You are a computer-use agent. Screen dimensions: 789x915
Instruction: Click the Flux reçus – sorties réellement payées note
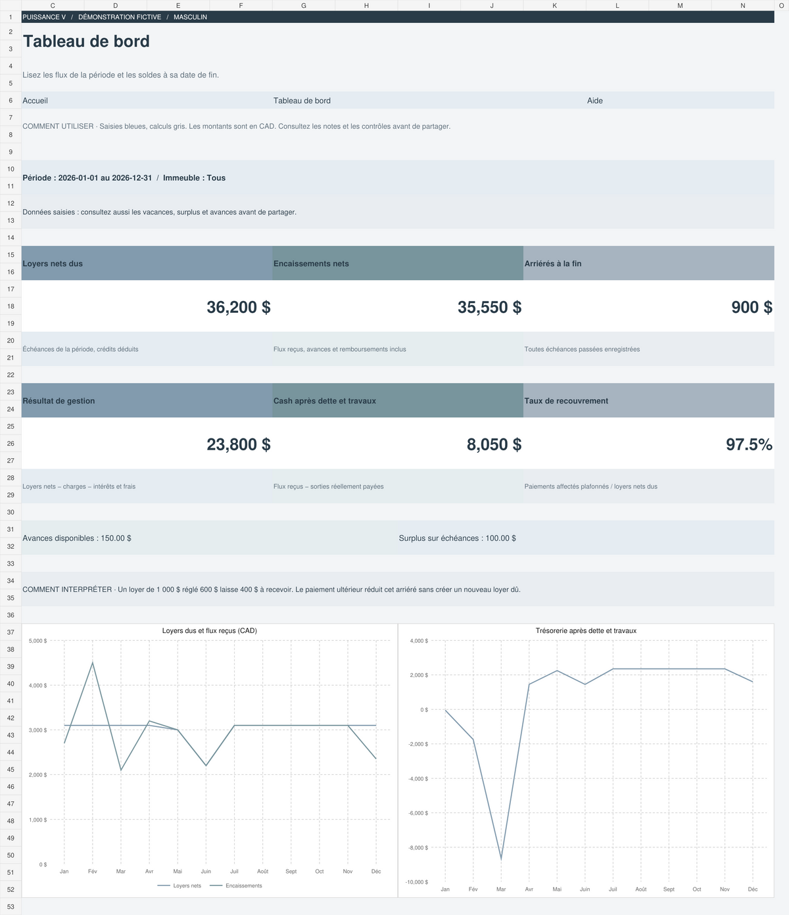(329, 486)
